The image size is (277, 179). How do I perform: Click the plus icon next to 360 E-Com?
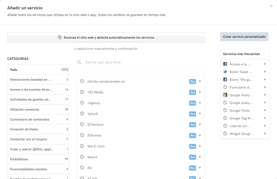point(200,146)
